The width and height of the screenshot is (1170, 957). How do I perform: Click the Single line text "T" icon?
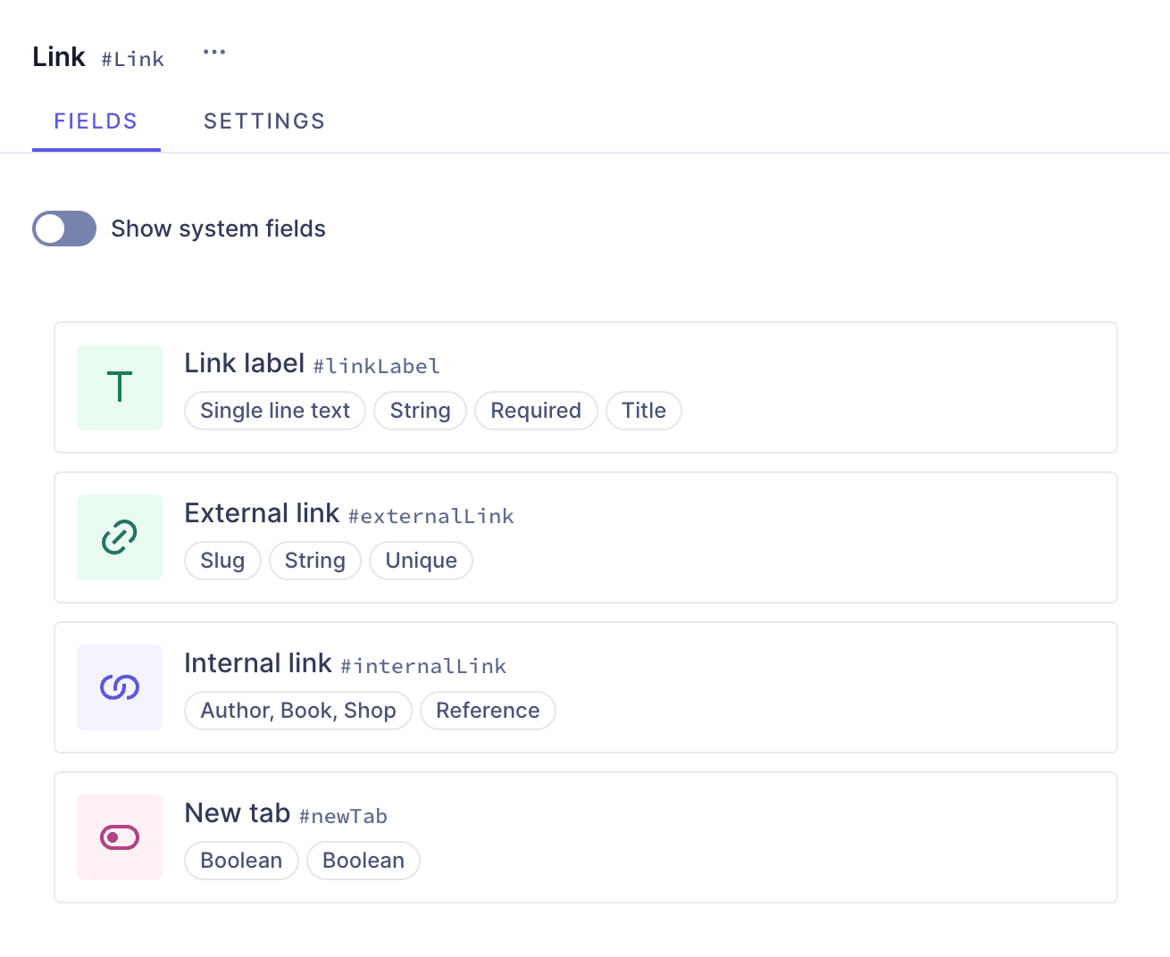coord(120,387)
